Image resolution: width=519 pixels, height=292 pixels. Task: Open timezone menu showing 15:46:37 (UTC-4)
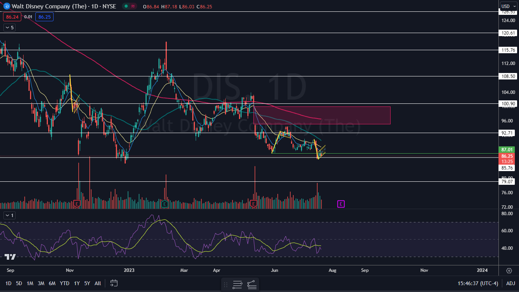[478, 283]
